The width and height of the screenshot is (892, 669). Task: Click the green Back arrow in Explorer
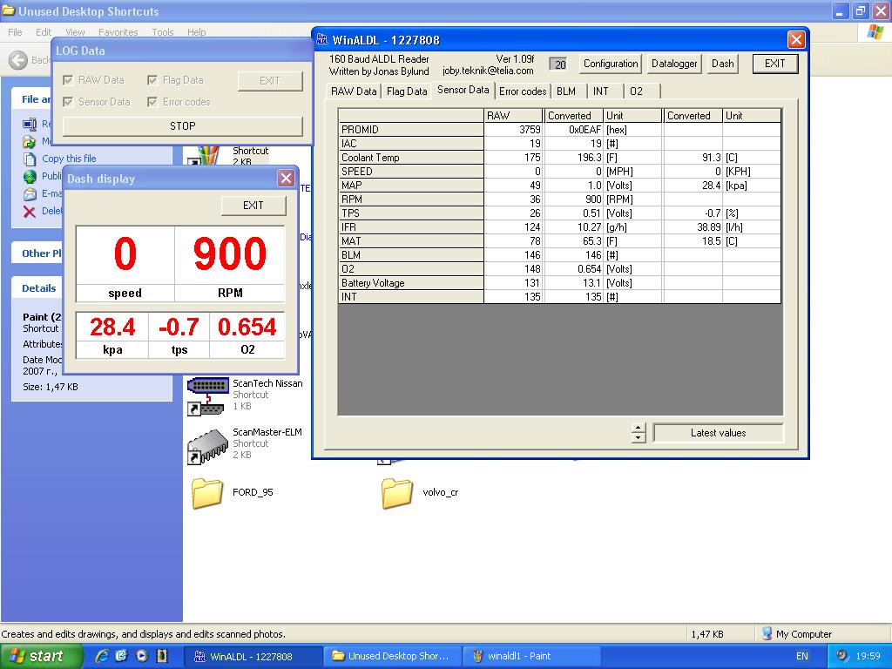click(18, 60)
